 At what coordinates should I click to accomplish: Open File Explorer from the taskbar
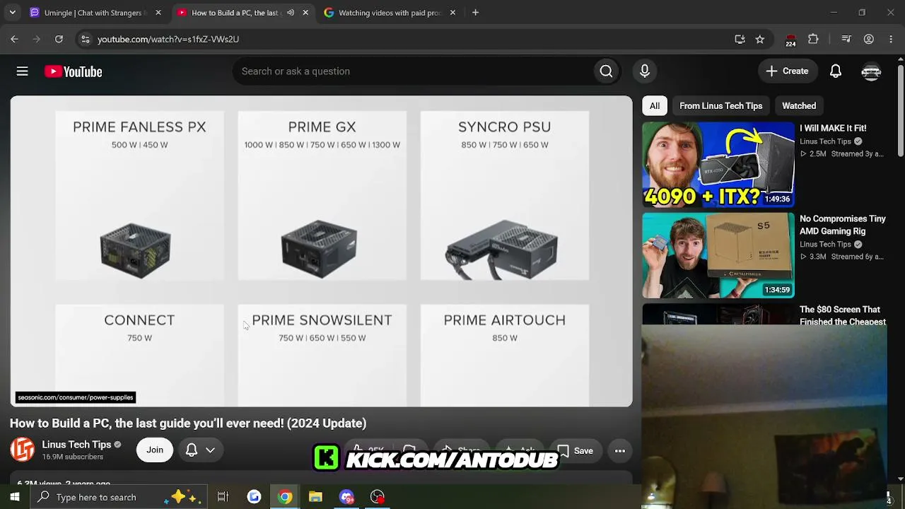315,497
